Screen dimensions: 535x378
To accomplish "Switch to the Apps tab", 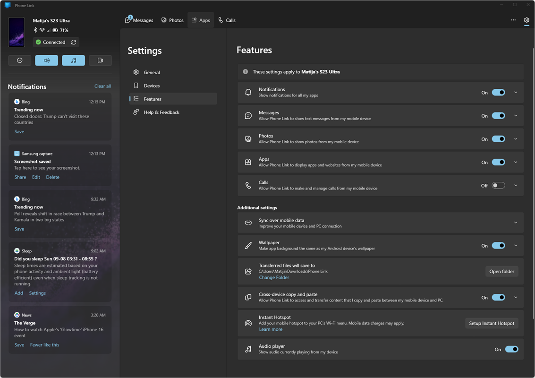I will pos(201,20).
